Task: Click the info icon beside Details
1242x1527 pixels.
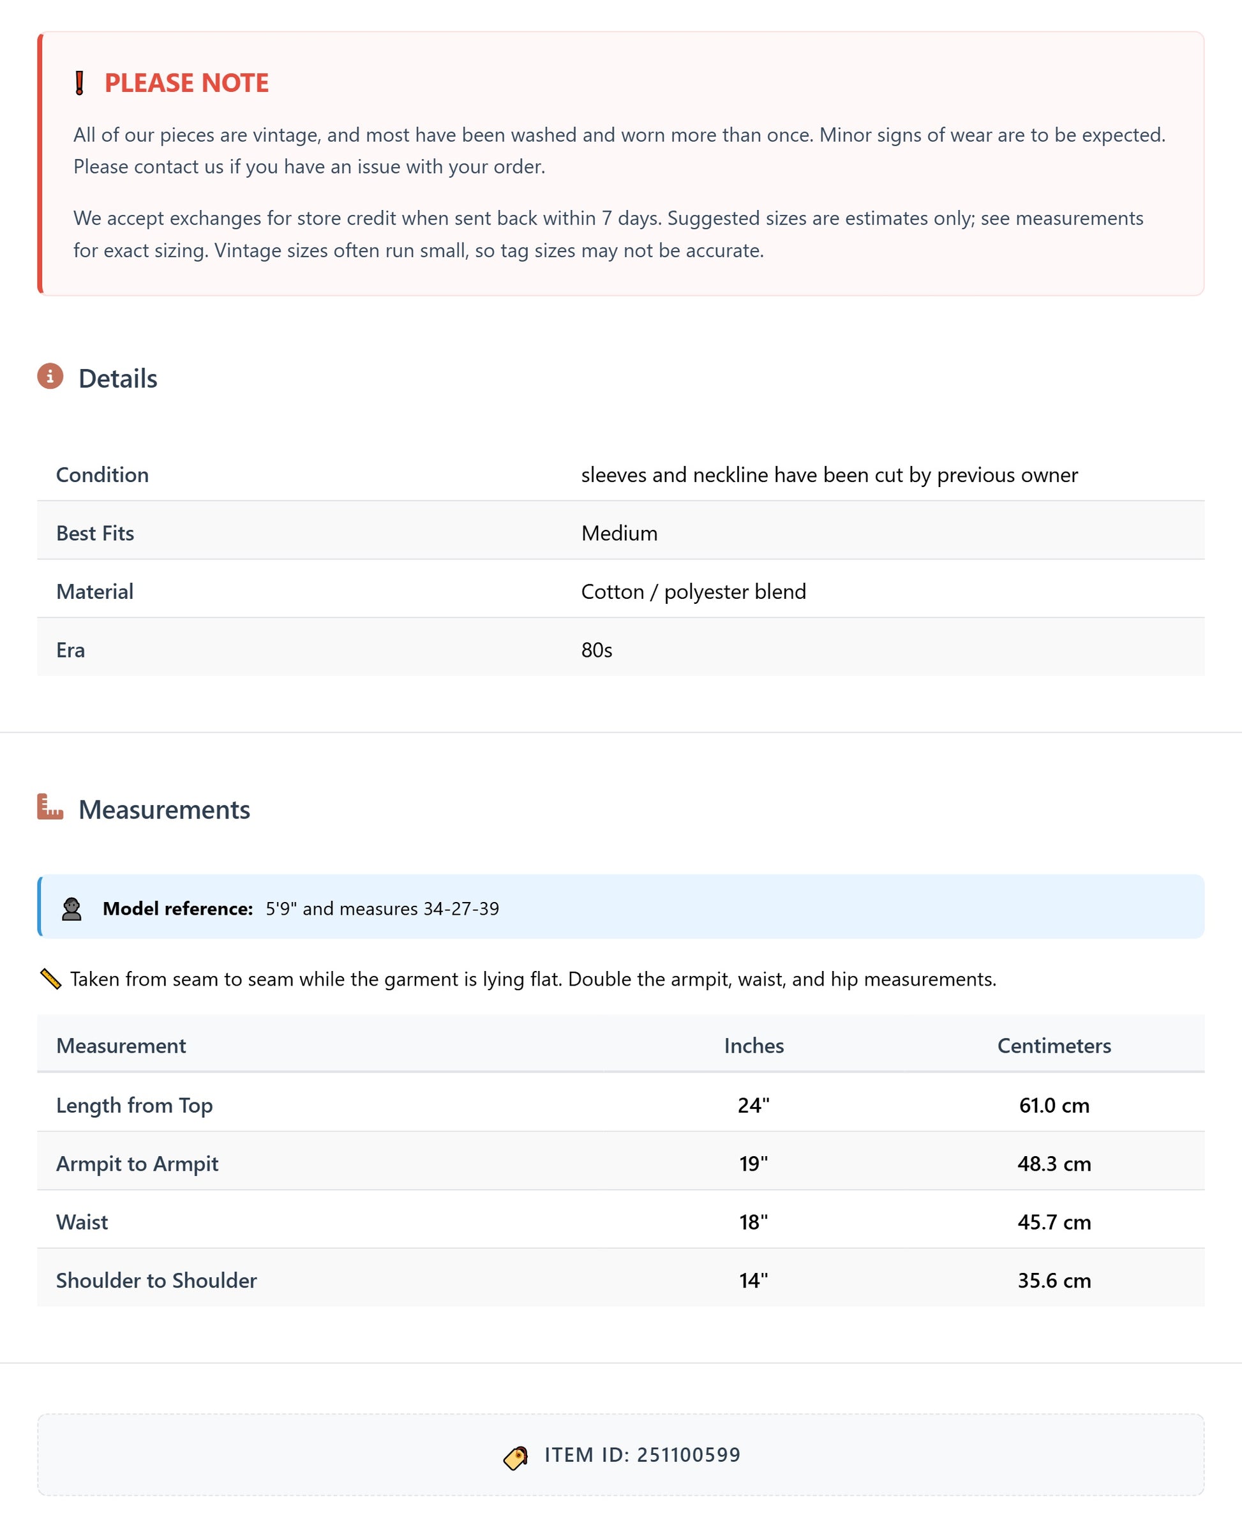Action: (x=50, y=375)
